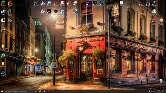The width and height of the screenshot is (166, 93).
Task: Open the volume control in the tray
Action: [x=151, y=91]
